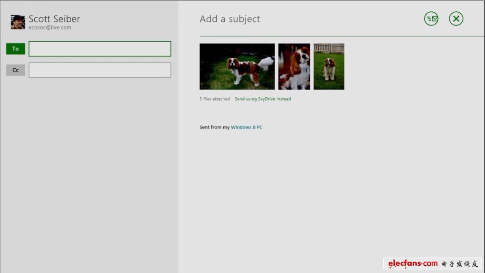Click Scott Seiber's profile picture
Viewport: 485px width, 273px height.
(x=18, y=22)
